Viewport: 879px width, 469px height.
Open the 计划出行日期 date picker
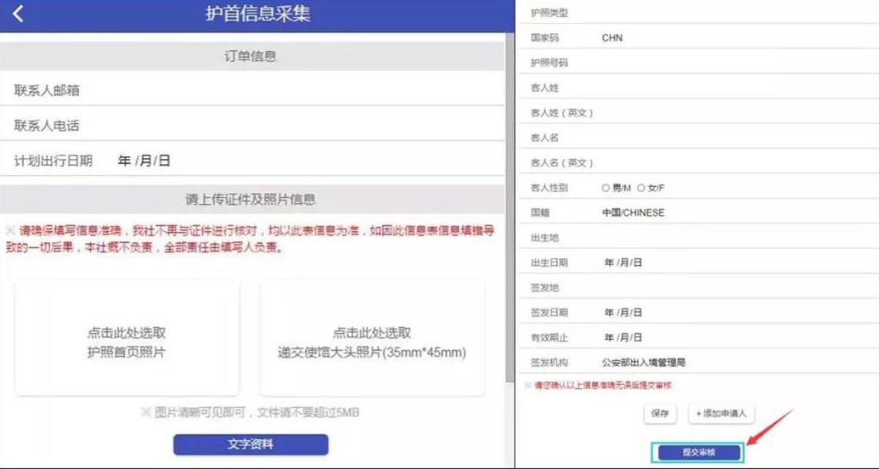coord(144,161)
